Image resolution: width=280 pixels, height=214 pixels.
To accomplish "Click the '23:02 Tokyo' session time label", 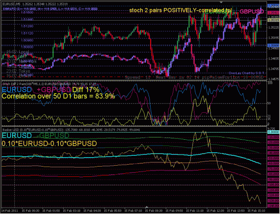I will (x=18, y=71).
